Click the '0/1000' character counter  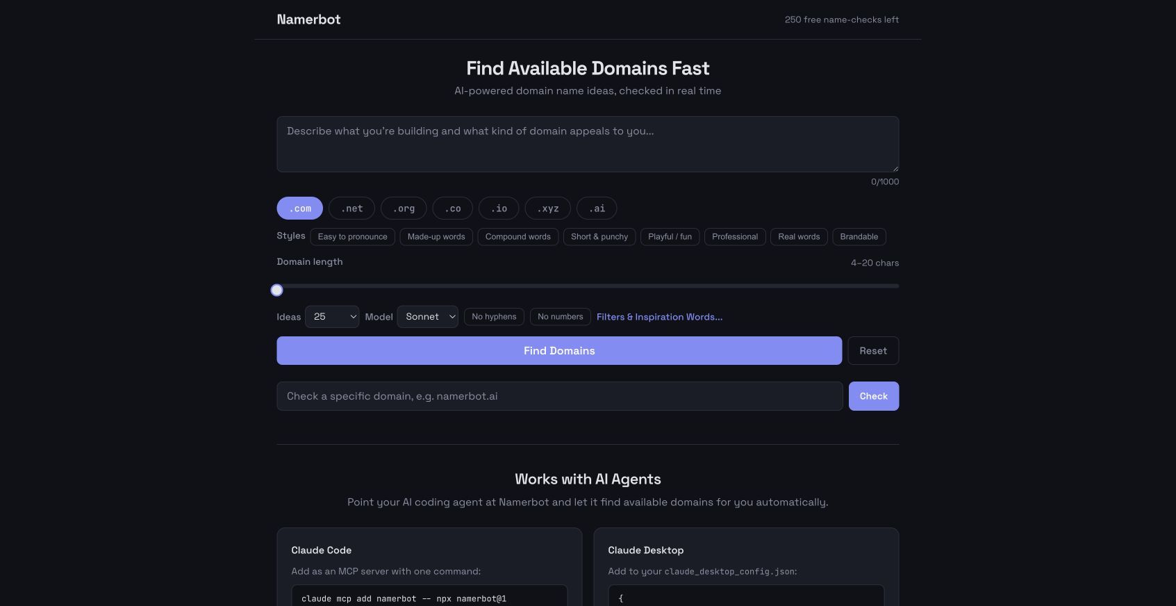885,182
